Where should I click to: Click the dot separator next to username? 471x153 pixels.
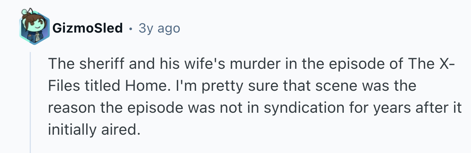(x=131, y=29)
